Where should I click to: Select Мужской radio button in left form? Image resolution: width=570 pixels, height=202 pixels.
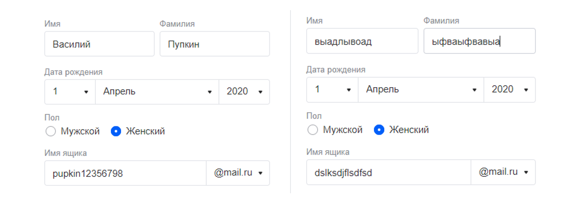tap(51, 131)
